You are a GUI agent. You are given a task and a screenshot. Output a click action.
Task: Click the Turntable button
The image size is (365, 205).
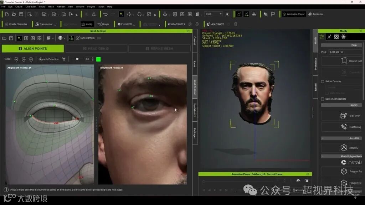pos(316,14)
